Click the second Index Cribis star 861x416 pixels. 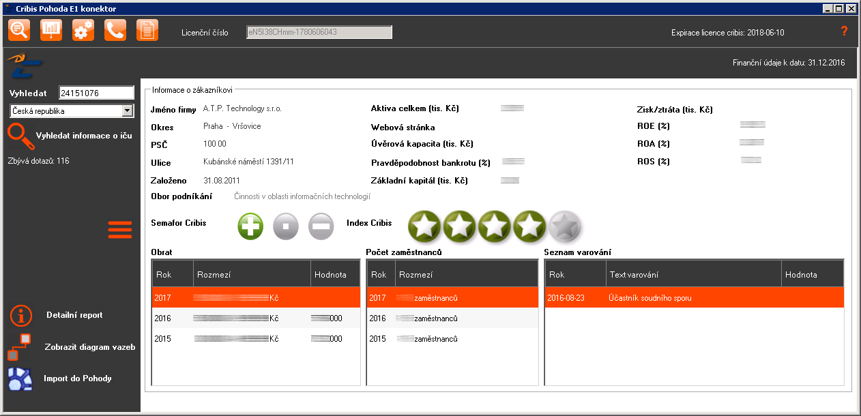pyautogui.click(x=460, y=225)
